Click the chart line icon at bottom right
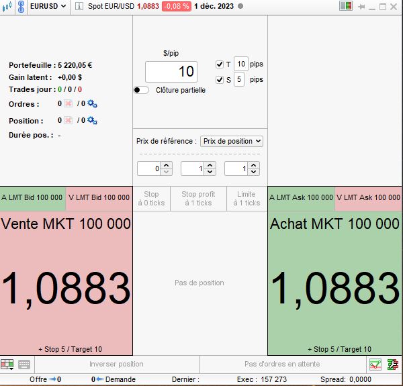The width and height of the screenshot is (403, 386). 375,365
